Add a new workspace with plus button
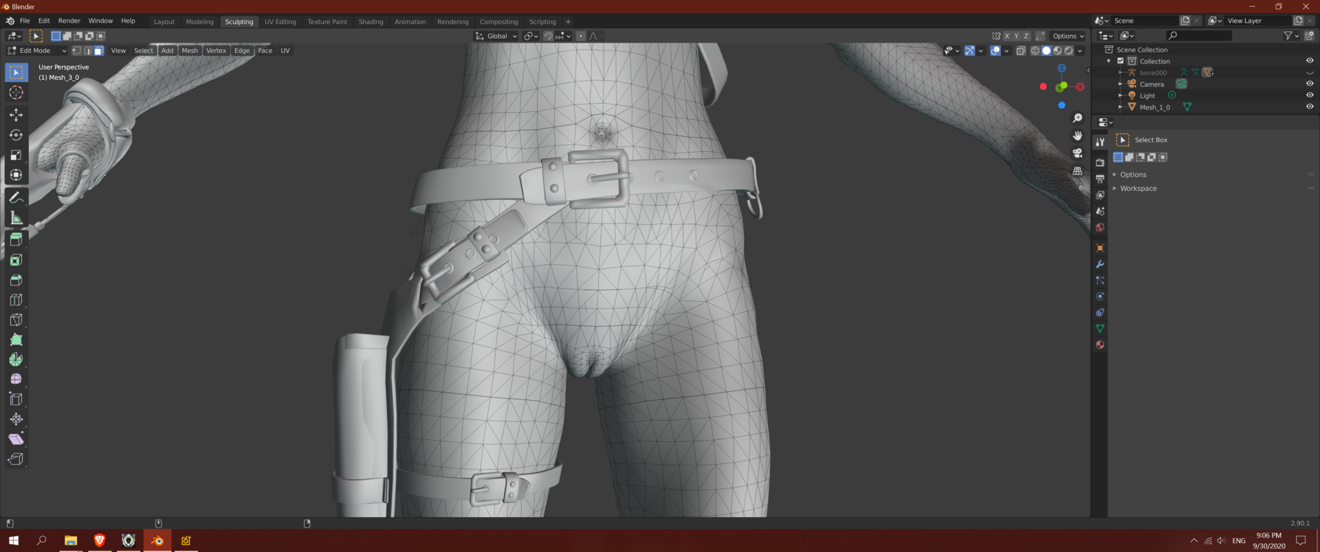This screenshot has height=552, width=1320. click(x=568, y=22)
